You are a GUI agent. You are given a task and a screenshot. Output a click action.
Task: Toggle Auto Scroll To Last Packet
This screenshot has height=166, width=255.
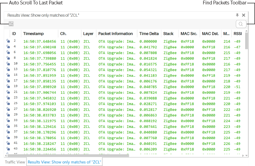tap(11, 24)
